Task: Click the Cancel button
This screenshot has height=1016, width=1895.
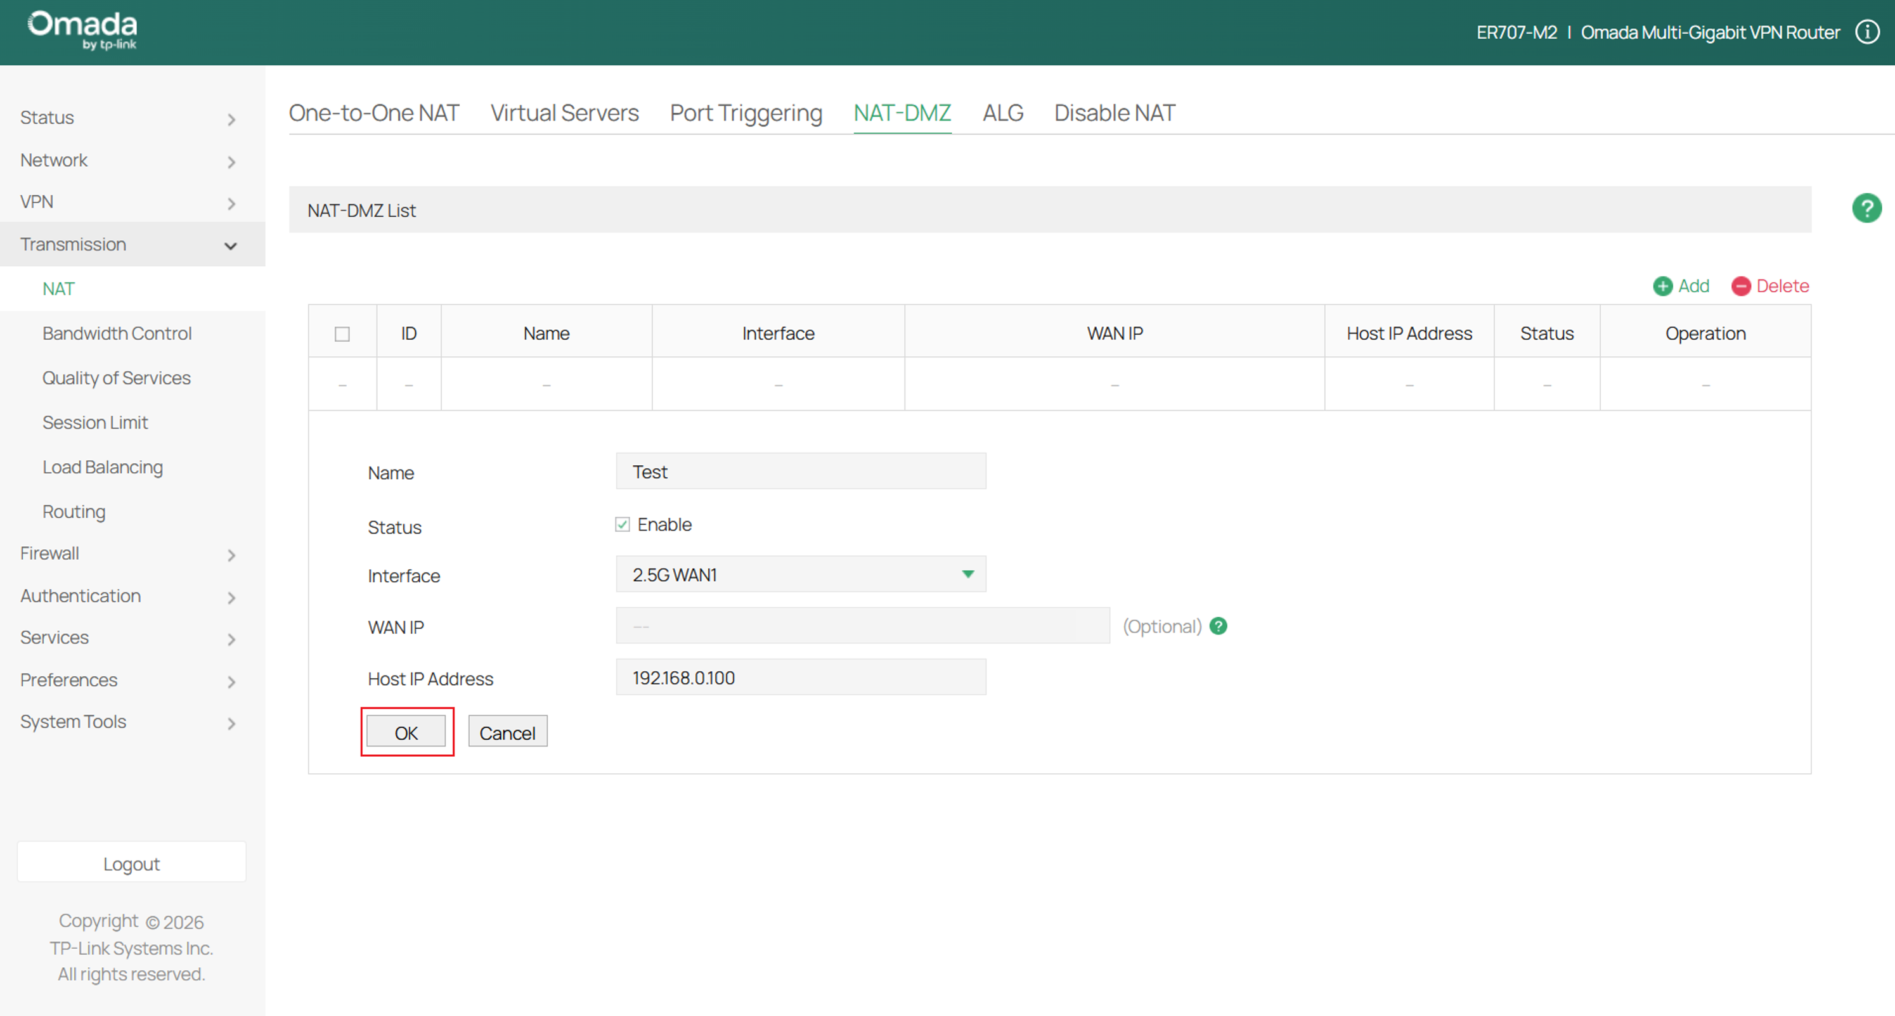Action: [x=508, y=732]
